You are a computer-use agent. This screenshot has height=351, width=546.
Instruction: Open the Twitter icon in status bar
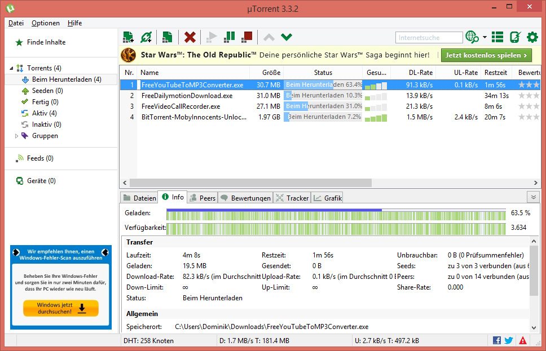pos(508,340)
